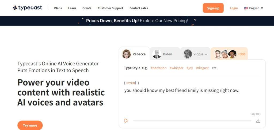This screenshot has width=274, height=130.
Task: Apply the #narration style tag
Action: point(159,68)
